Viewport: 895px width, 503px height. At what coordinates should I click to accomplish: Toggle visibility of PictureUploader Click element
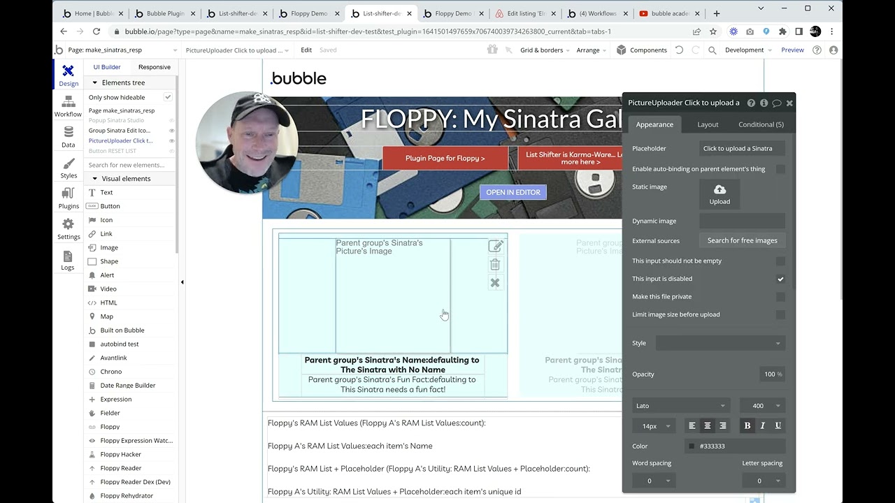[171, 141]
